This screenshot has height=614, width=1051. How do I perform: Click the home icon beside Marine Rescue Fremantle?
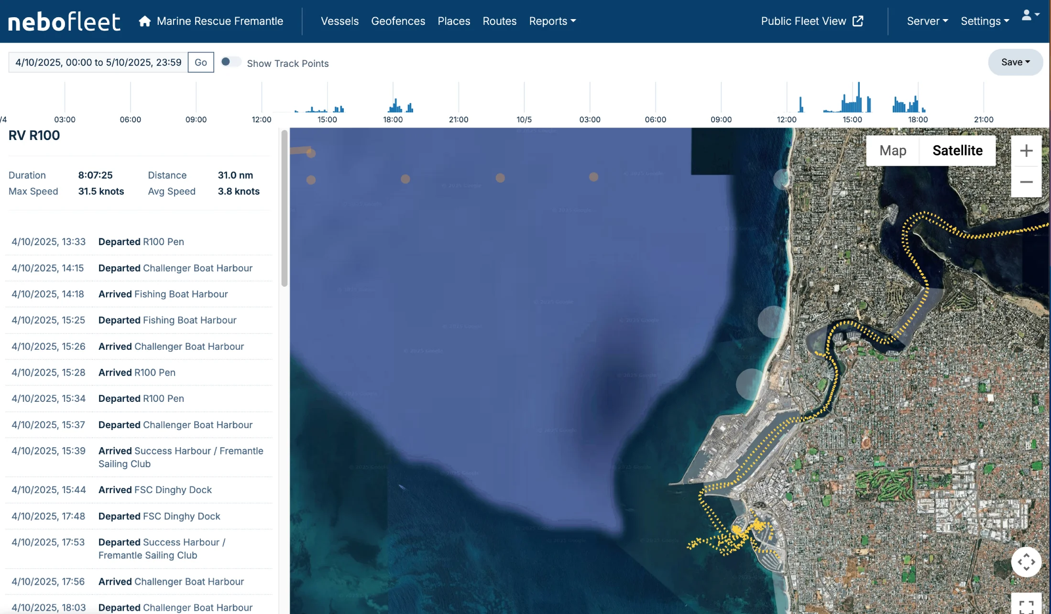point(144,21)
